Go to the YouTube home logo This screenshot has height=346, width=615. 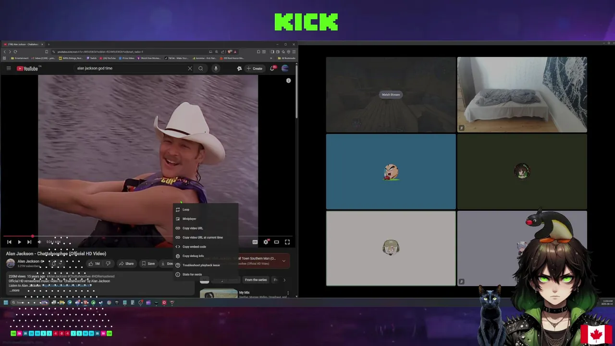[27, 68]
